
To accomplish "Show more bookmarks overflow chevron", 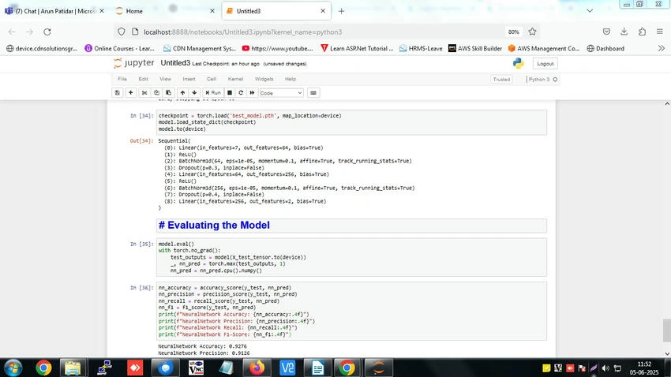I will click(662, 48).
